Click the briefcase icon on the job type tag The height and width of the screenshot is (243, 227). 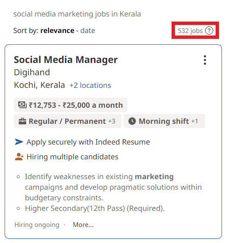pyautogui.click(x=22, y=121)
